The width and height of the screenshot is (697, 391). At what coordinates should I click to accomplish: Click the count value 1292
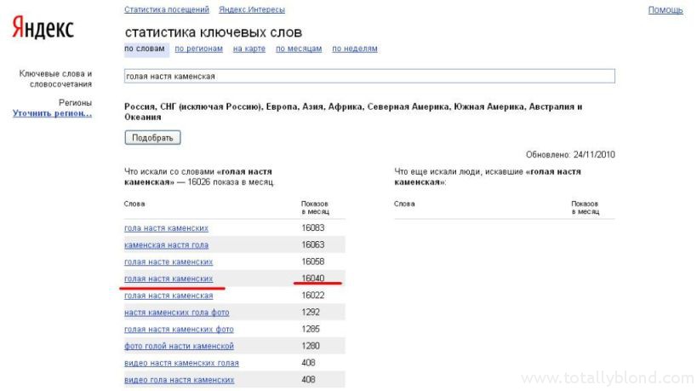(x=311, y=313)
